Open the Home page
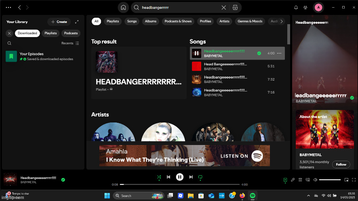 pos(123,8)
